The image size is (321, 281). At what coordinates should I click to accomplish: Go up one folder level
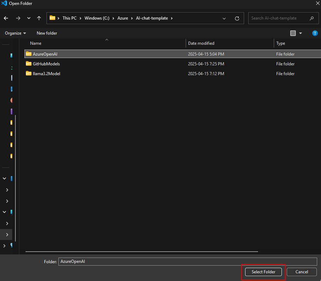coord(39,18)
